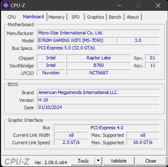Open the Memory tab
Image resolution: width=168 pixels, height=167 pixels.
tap(57, 17)
